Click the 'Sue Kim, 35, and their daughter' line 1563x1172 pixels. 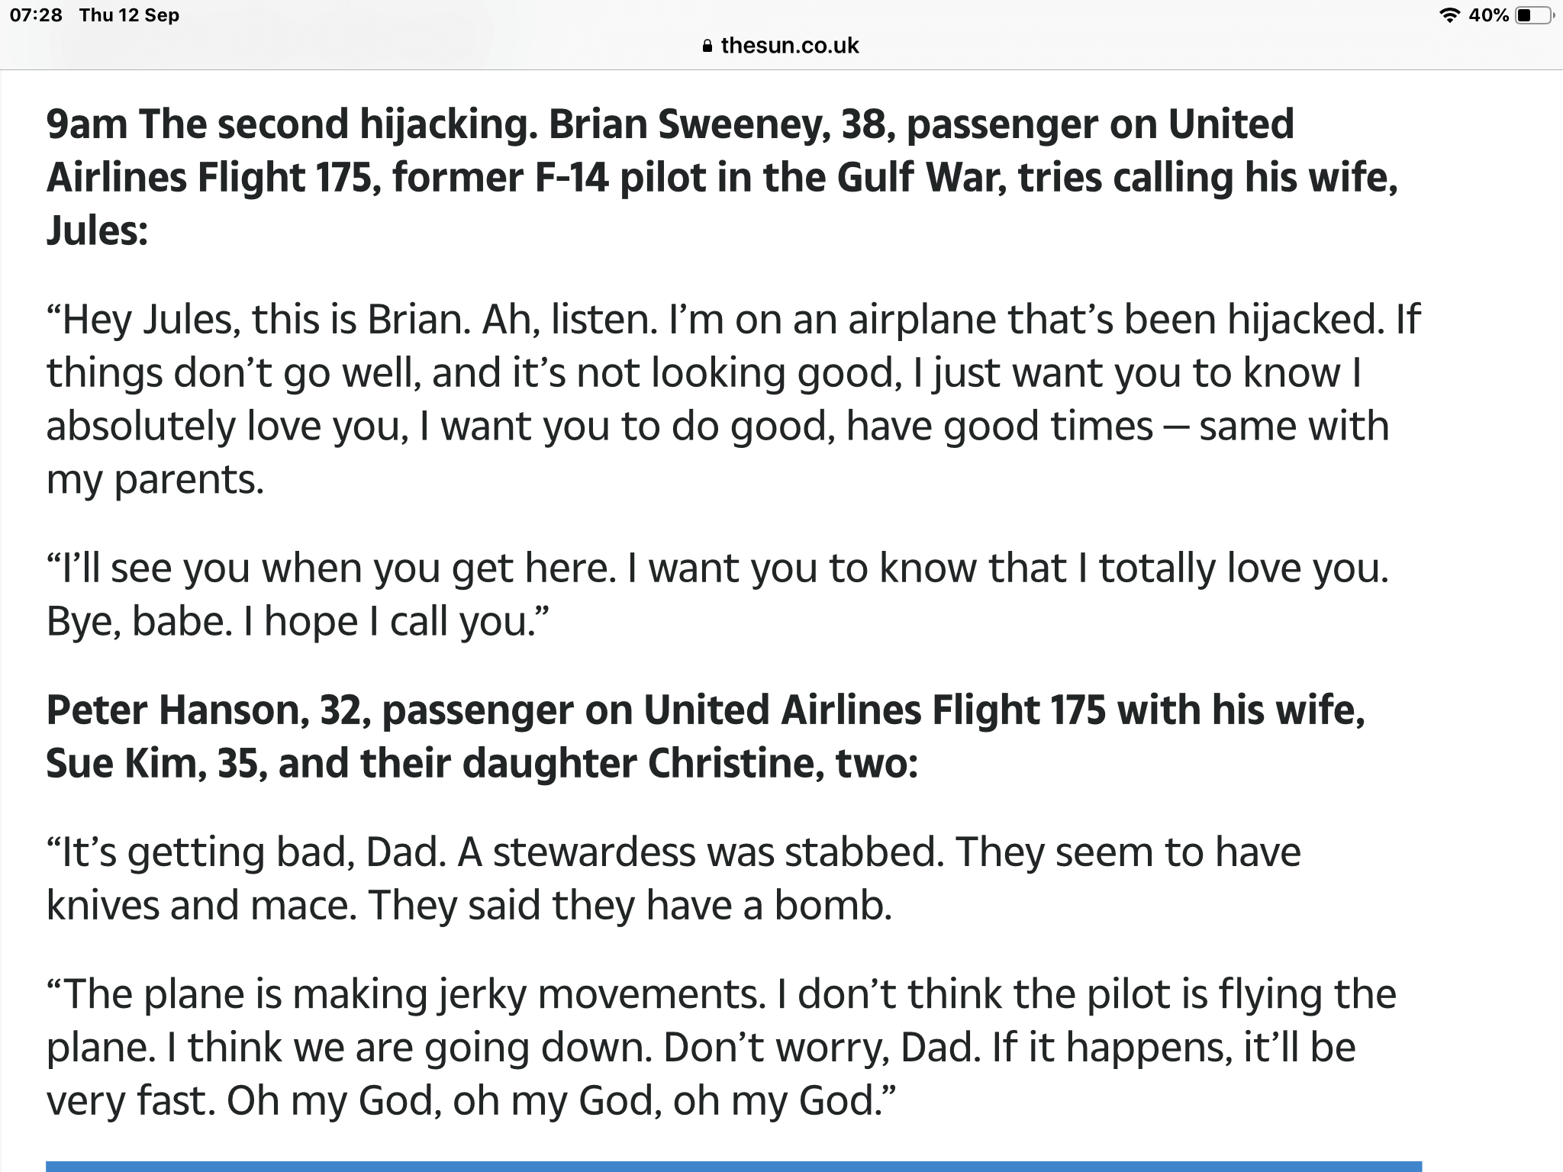pyautogui.click(x=482, y=764)
